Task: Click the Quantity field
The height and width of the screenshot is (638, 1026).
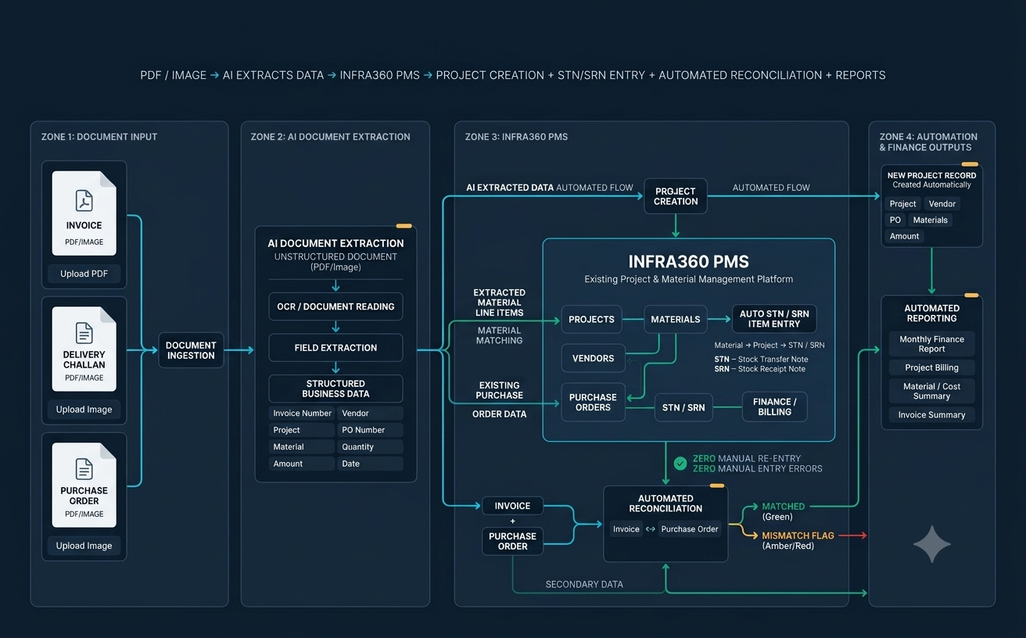Action: (x=371, y=446)
